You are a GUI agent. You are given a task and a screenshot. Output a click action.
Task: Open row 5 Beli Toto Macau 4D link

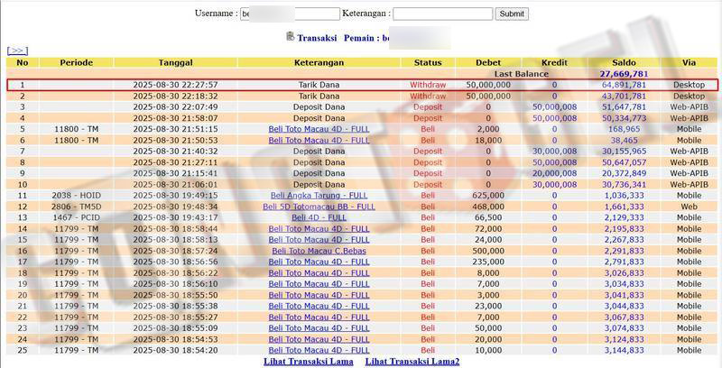coord(319,129)
